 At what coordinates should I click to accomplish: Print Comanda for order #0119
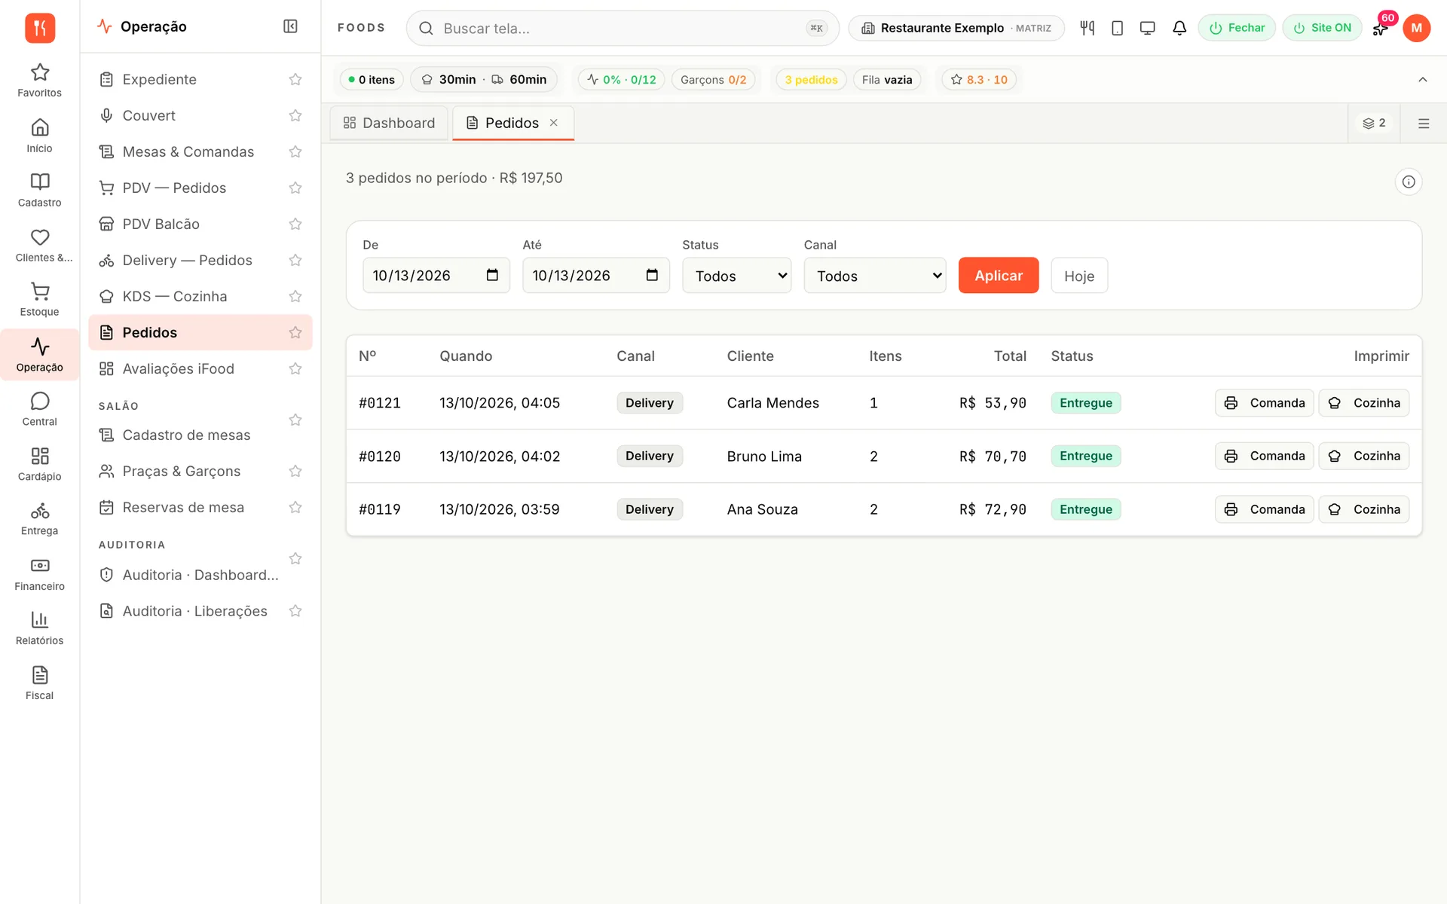point(1264,509)
